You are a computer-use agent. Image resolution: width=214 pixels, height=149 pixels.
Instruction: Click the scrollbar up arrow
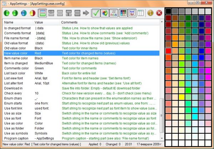click(162, 22)
